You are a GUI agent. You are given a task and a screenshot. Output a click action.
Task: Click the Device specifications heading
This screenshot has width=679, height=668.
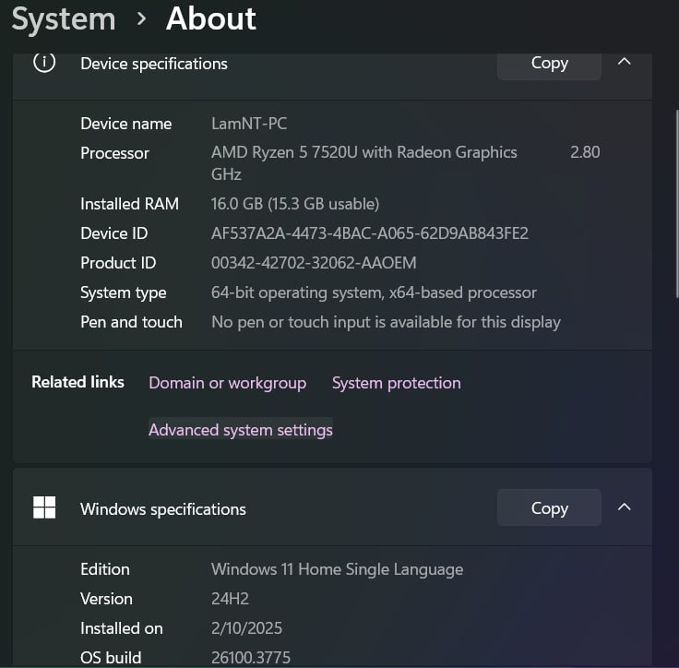tap(154, 64)
